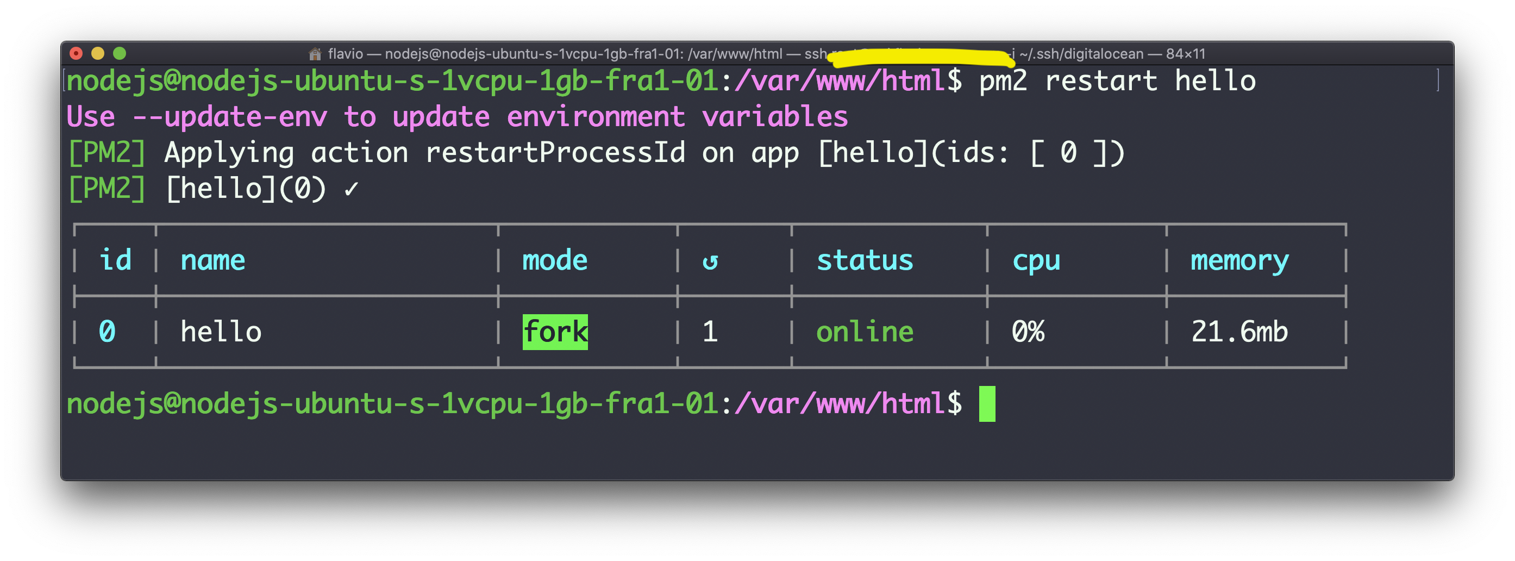Click the 21.6mb memory value
The image size is (1515, 561).
[x=1239, y=332]
